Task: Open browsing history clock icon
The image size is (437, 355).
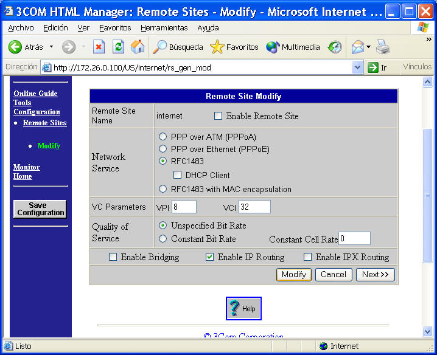Action: click(x=335, y=47)
